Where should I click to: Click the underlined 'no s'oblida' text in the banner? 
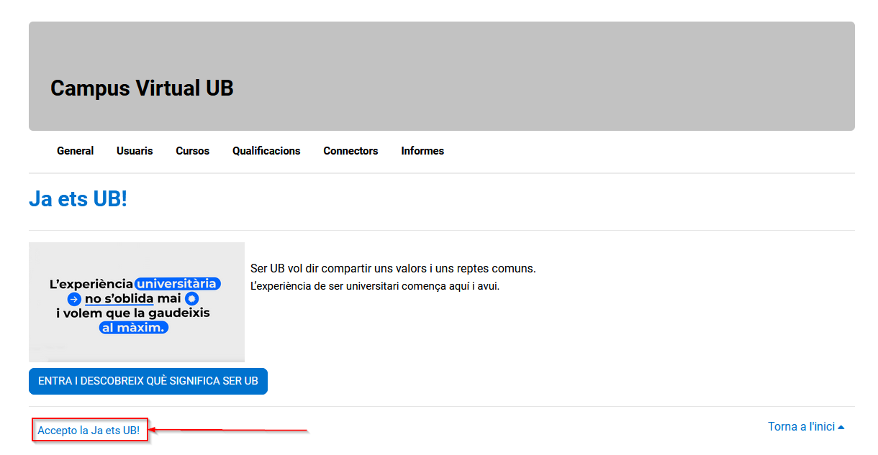click(119, 299)
